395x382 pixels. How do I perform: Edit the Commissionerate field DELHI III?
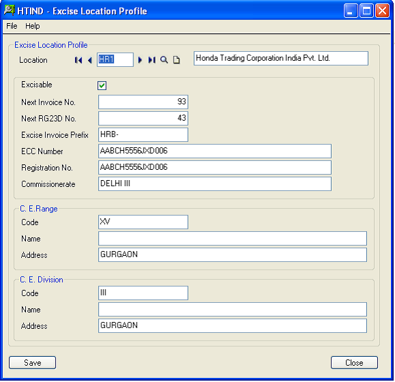[215, 184]
